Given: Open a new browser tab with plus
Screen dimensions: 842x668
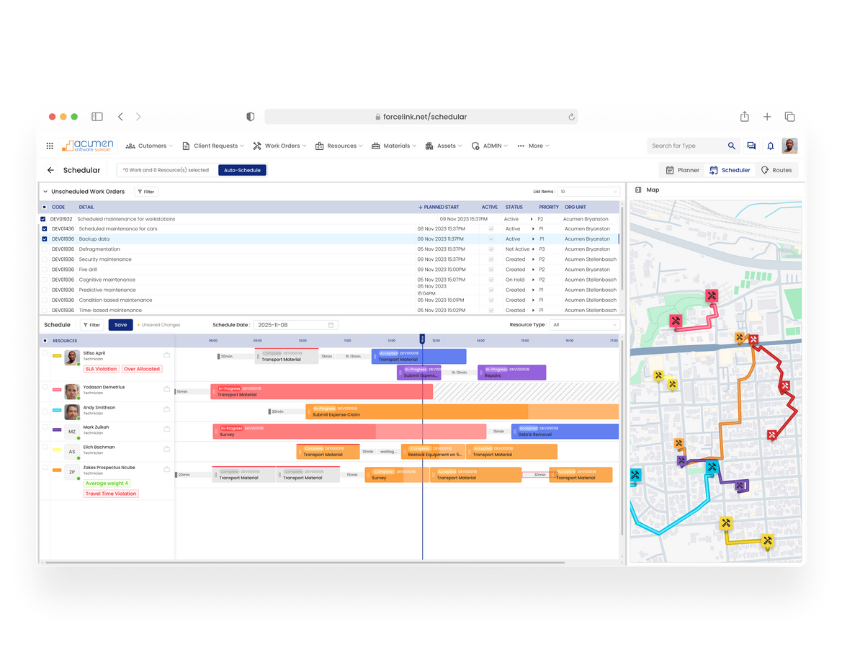Looking at the screenshot, I should click(767, 117).
